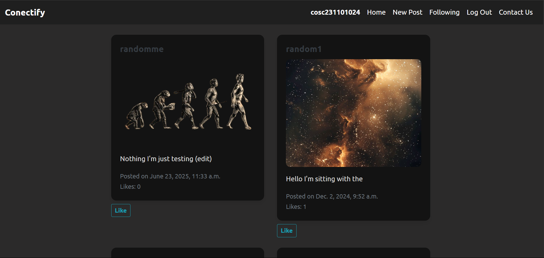
Task: Go to the Home page
Action: click(x=376, y=12)
